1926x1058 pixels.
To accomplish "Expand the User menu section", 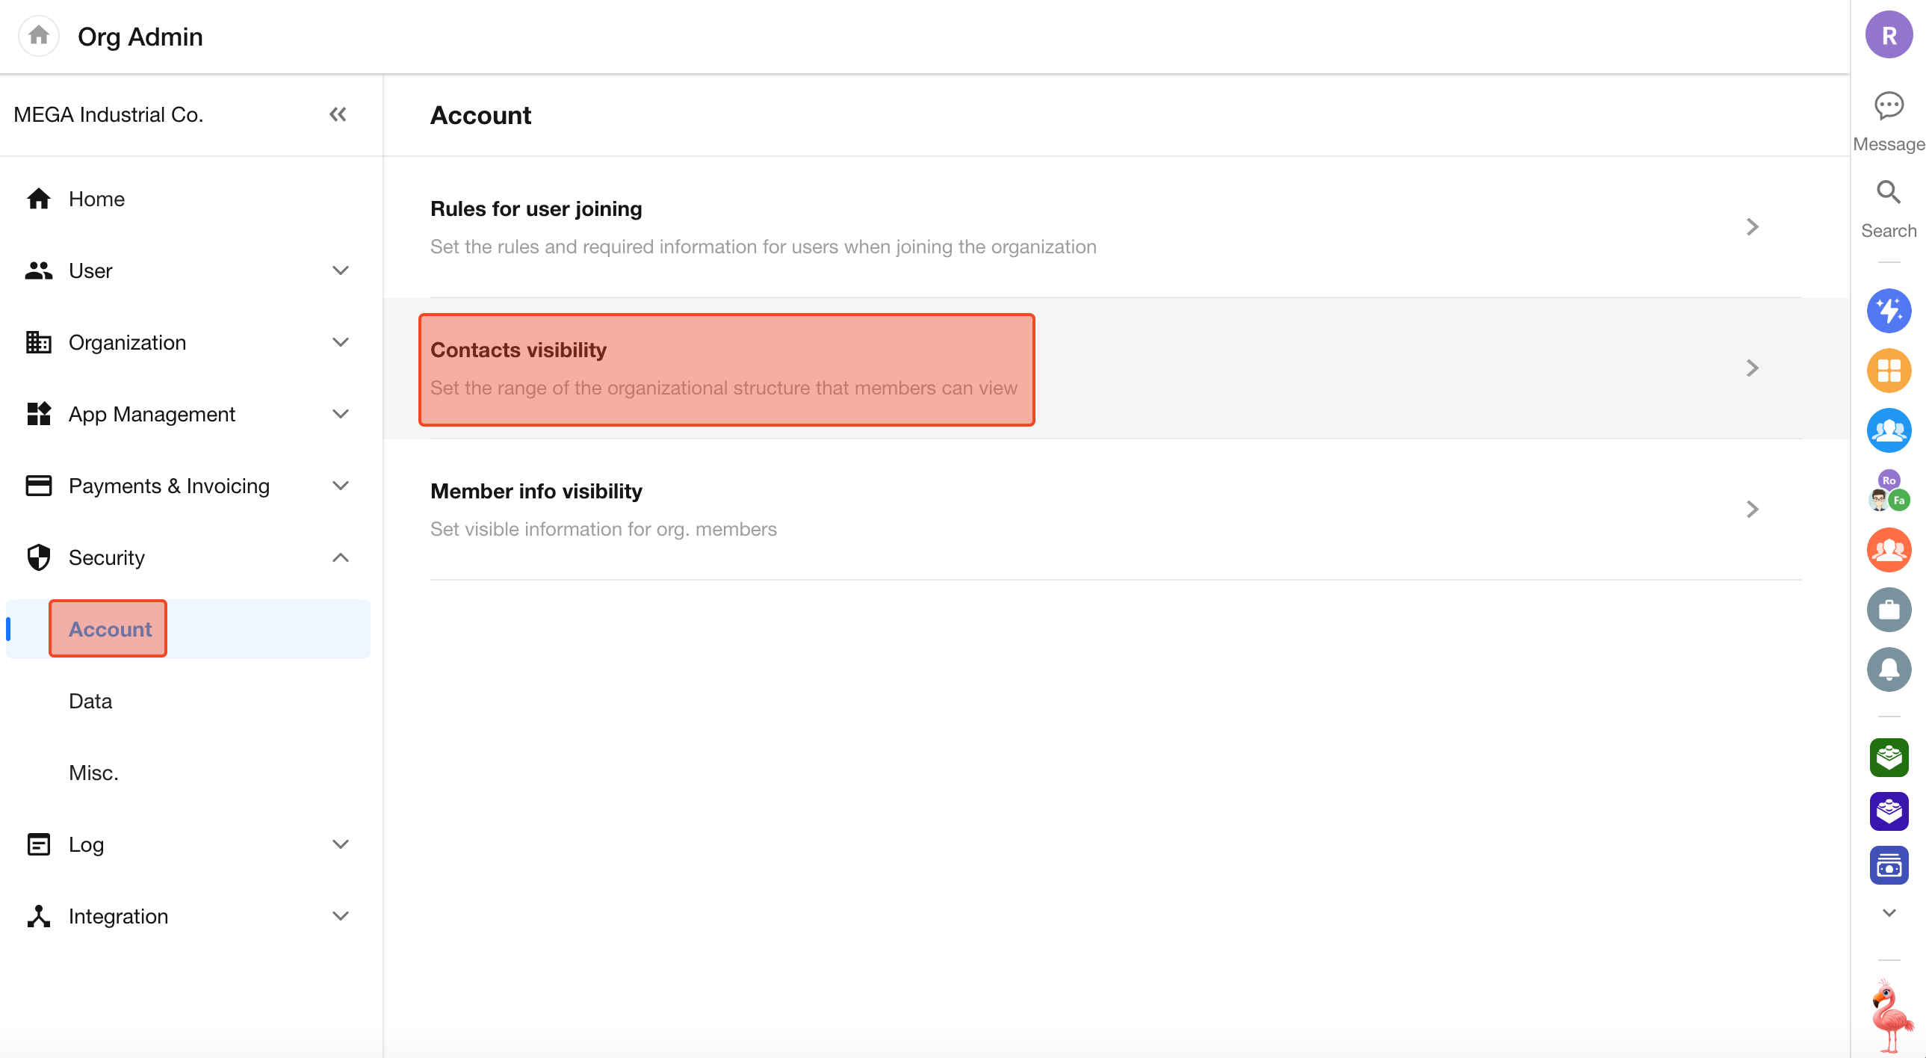I will pyautogui.click(x=340, y=270).
